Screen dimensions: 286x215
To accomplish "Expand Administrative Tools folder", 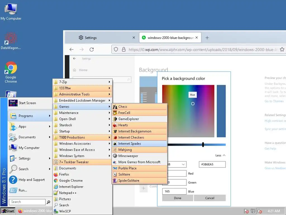I will click(82, 94).
